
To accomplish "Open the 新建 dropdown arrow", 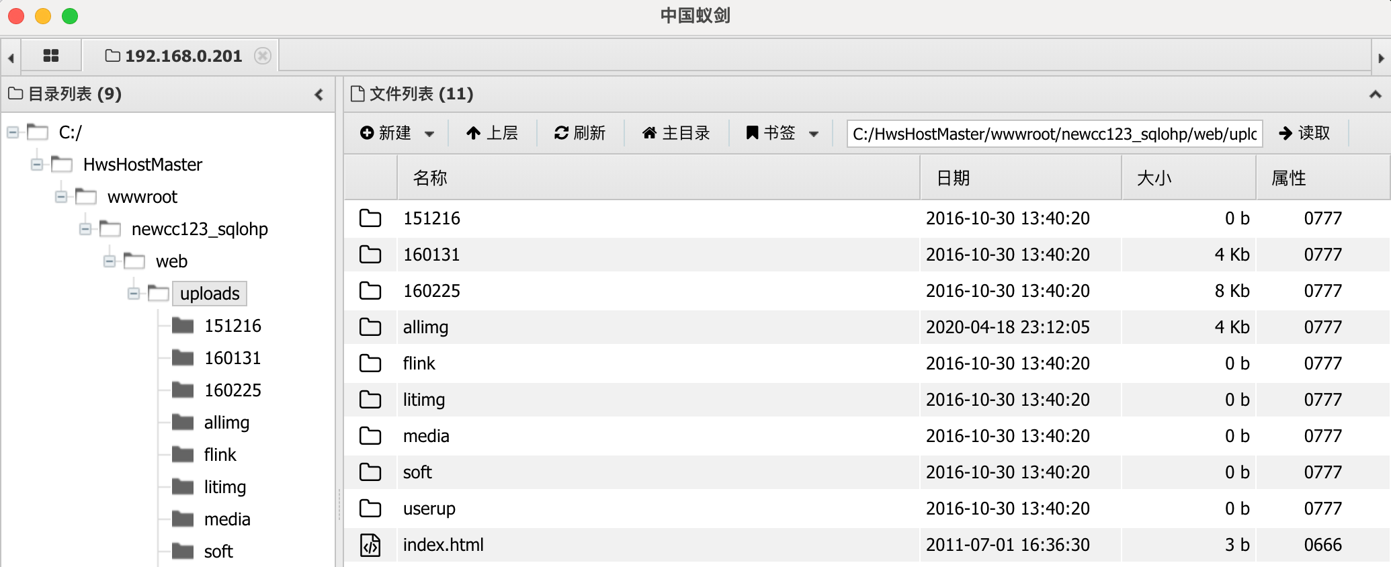I will point(429,134).
